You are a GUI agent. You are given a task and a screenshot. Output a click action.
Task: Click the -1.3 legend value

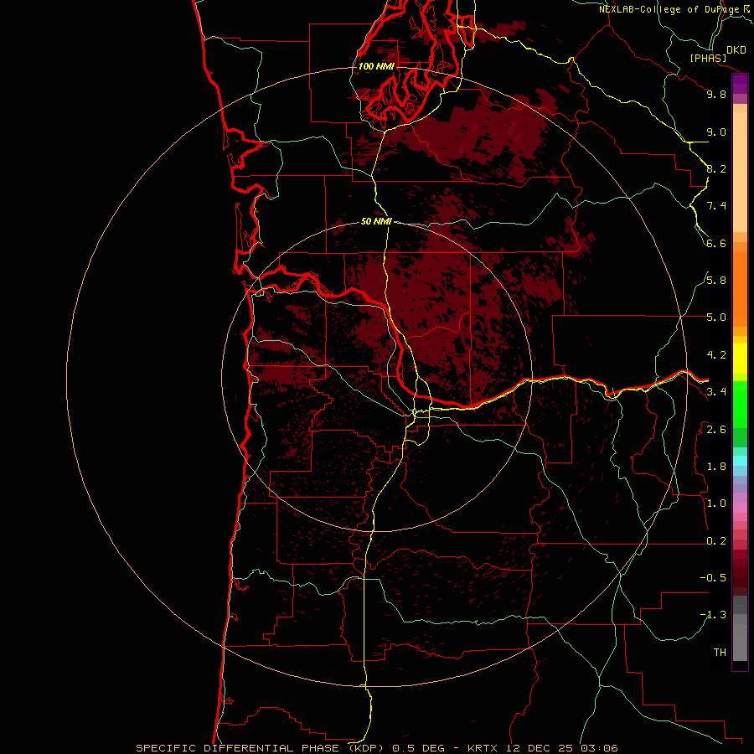pyautogui.click(x=713, y=615)
